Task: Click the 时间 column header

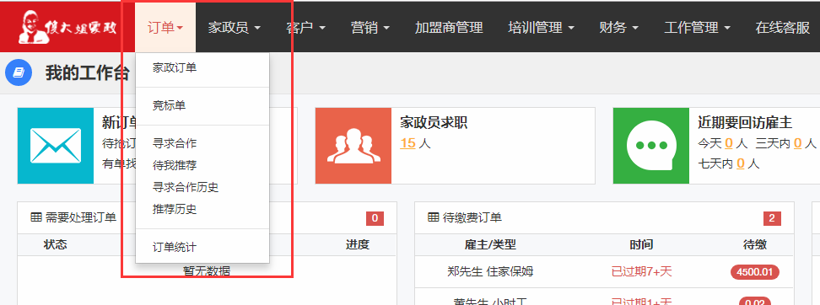Action: [642, 244]
